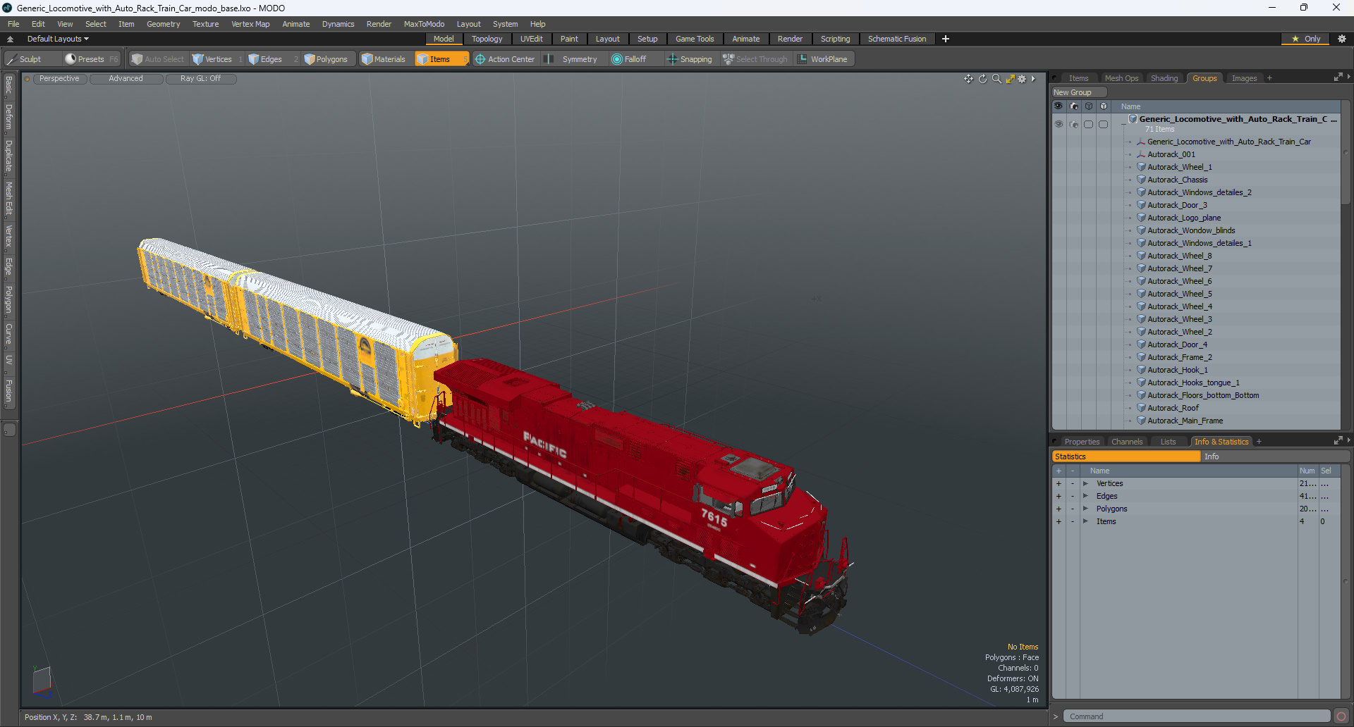Click the WorkPlane button
The height and width of the screenshot is (727, 1354).
(823, 59)
